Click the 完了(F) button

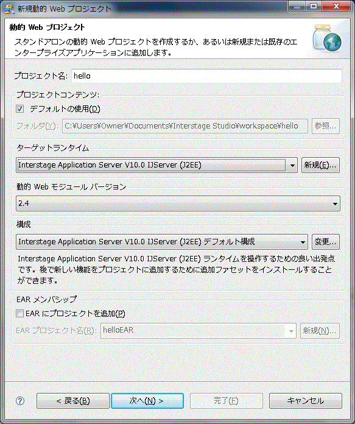[x=227, y=401]
